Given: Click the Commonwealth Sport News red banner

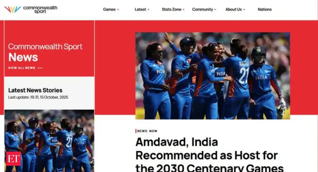Looking at the screenshot, I should pos(49,49).
